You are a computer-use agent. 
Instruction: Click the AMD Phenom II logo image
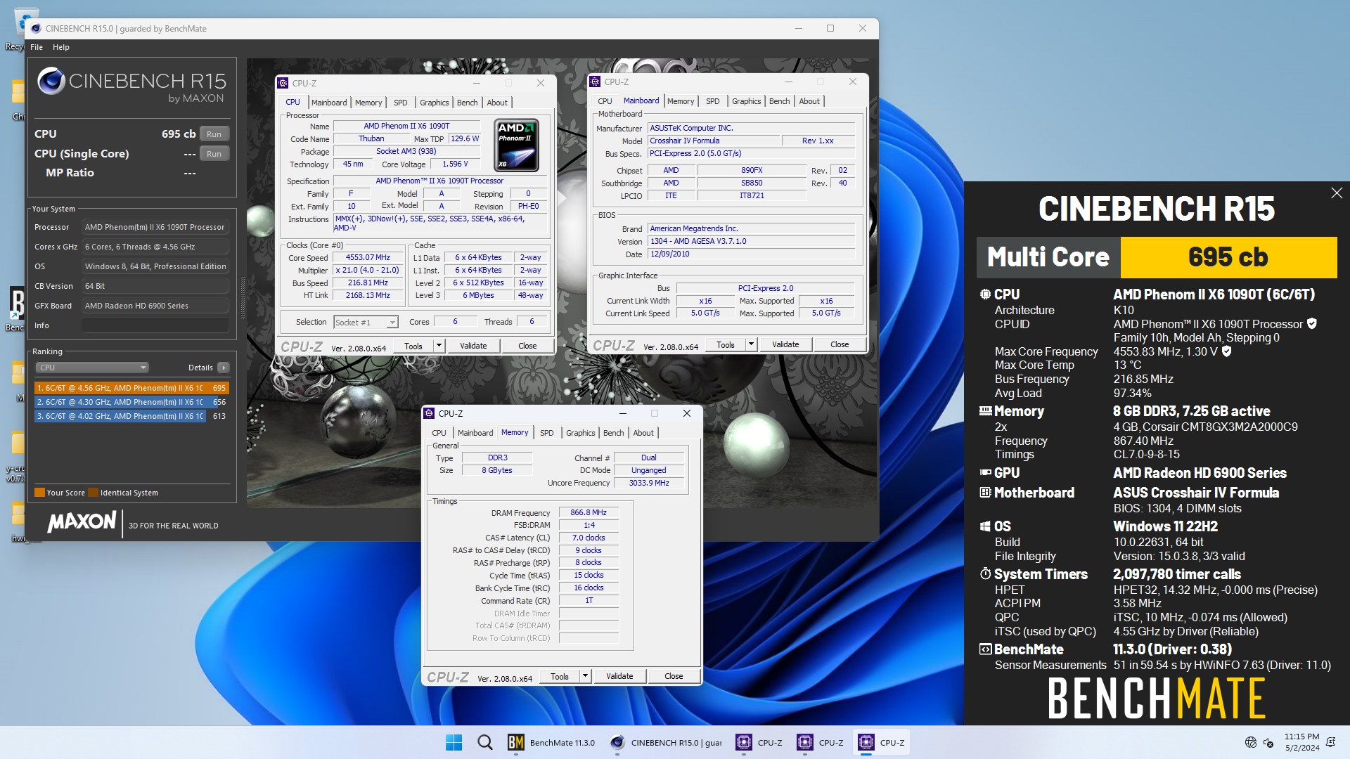click(517, 145)
